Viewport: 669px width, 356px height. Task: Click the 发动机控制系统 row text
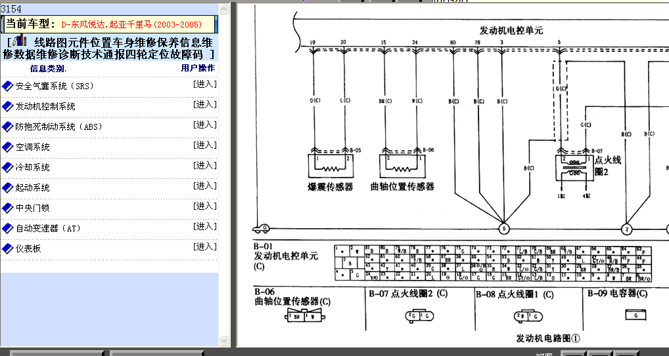tap(45, 106)
